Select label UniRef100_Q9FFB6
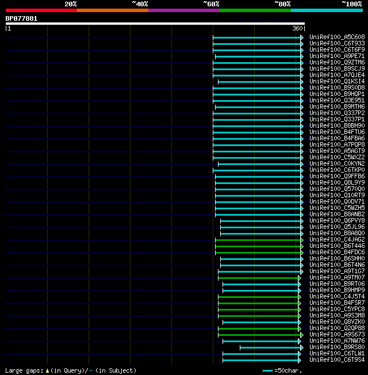Screen dimensions: 368x375 pos(337,177)
